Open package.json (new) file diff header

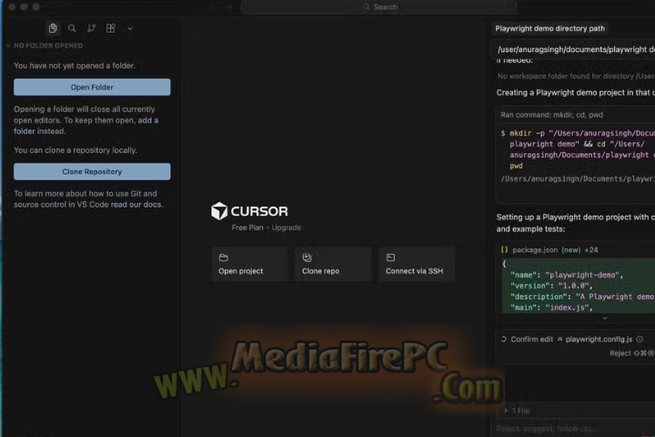(555, 249)
